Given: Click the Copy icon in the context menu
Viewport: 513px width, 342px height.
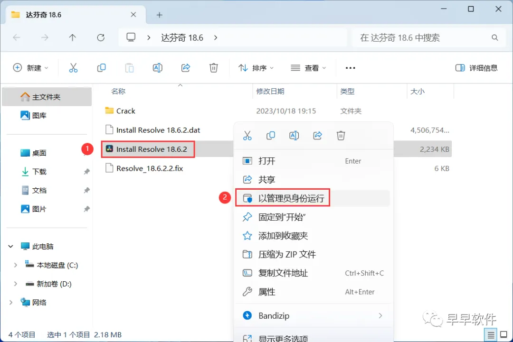Looking at the screenshot, I should [271, 136].
